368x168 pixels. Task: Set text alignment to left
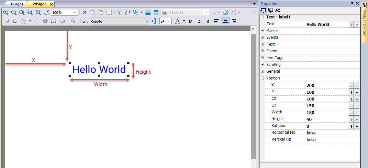217,21
